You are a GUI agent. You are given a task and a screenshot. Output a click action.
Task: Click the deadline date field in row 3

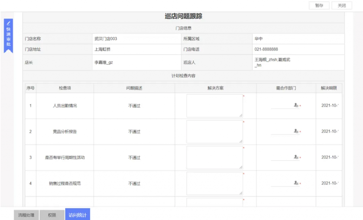[x=330, y=158]
